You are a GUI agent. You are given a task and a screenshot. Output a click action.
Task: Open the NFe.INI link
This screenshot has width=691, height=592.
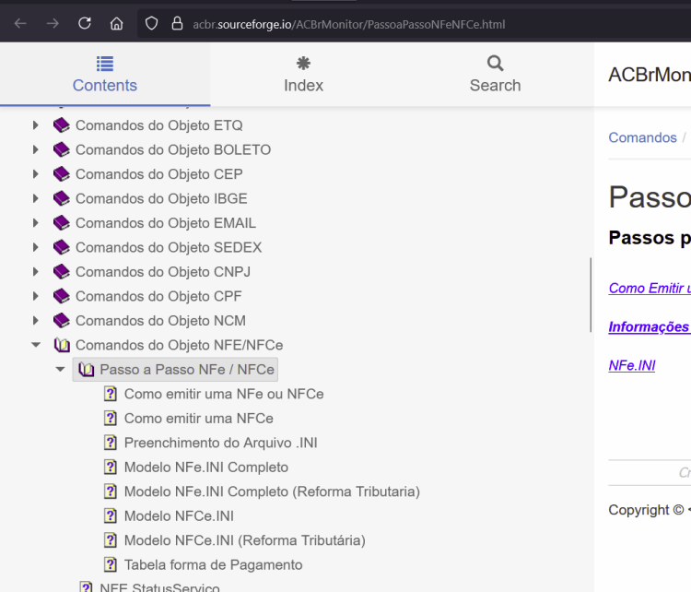[631, 365]
